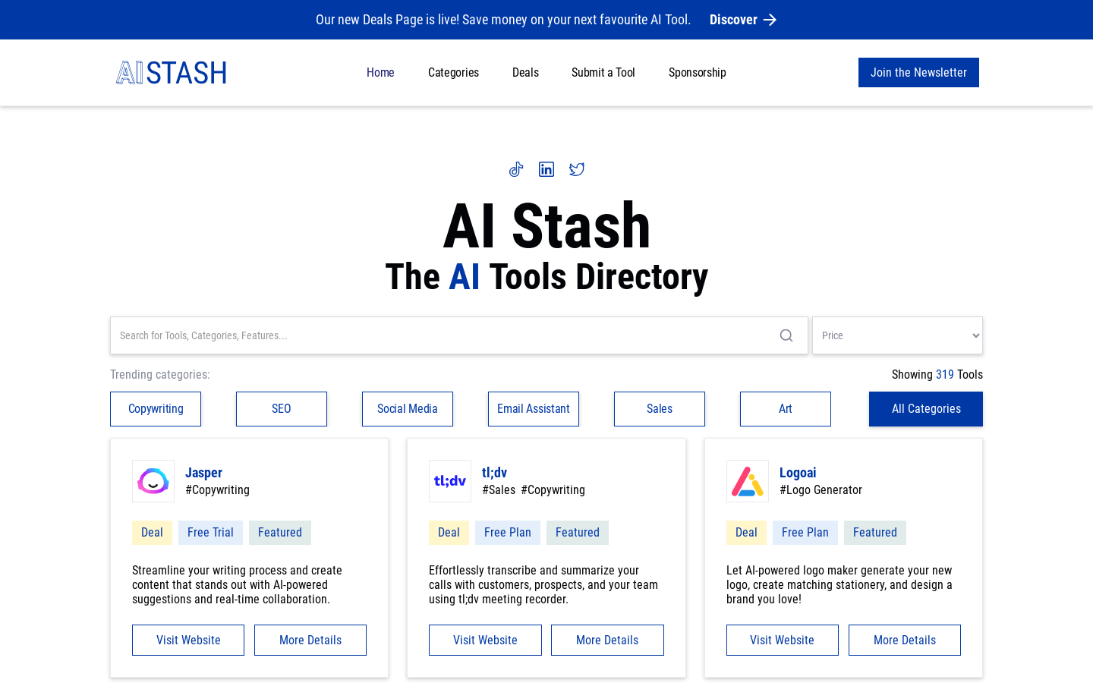Click the Deal badge on Logoai

click(746, 533)
